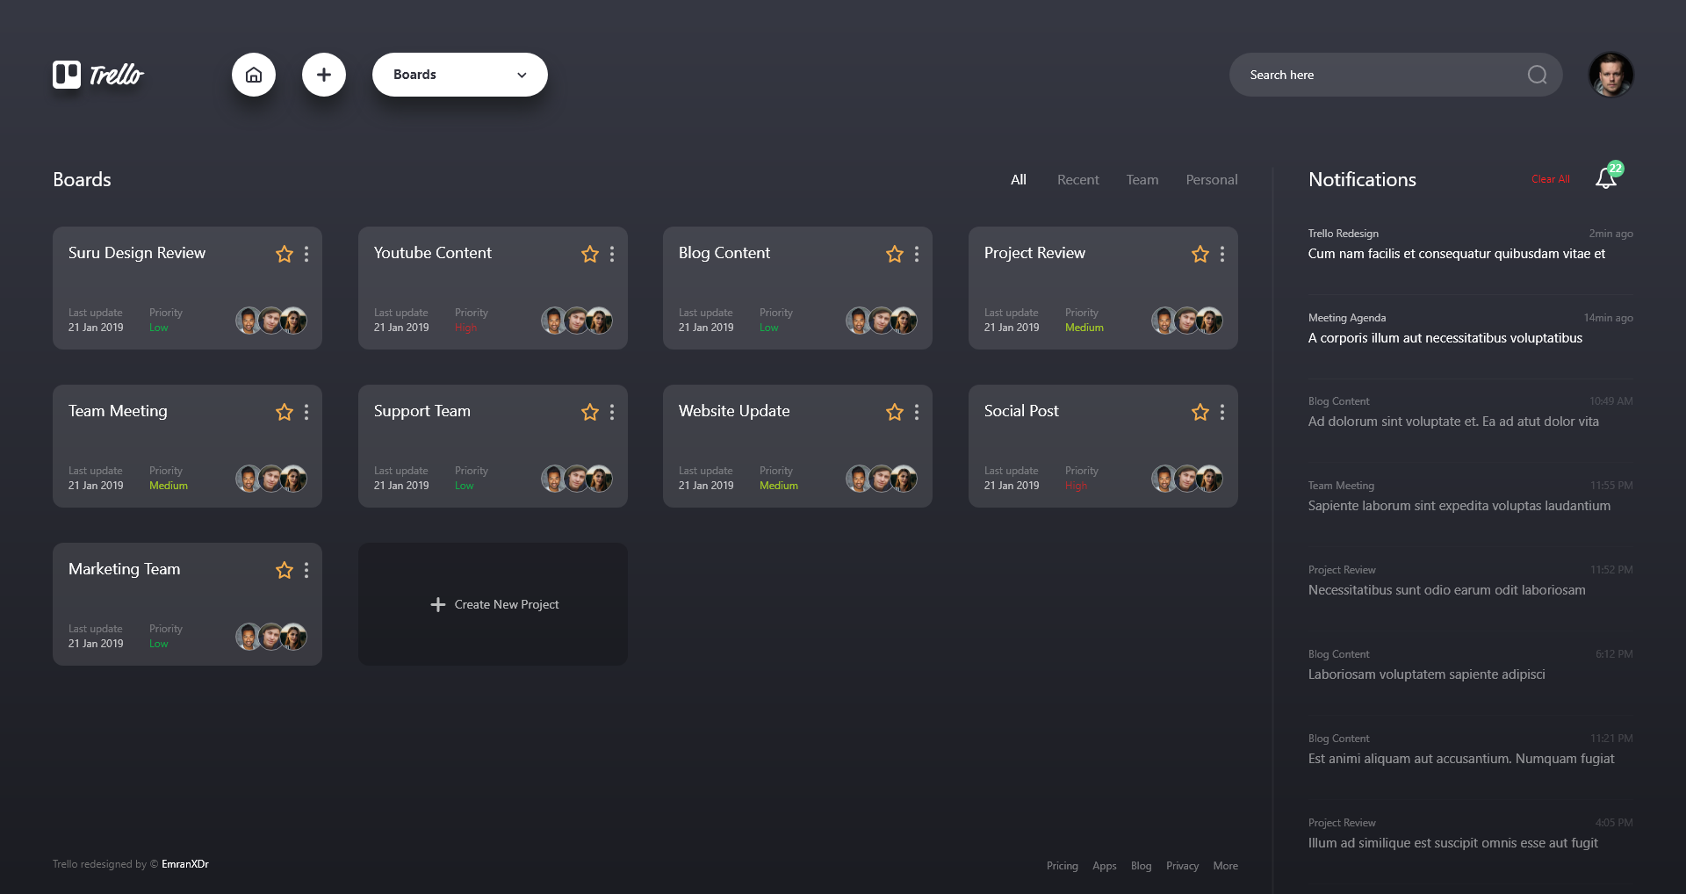This screenshot has width=1686, height=894.
Task: Click the search magnifier icon
Action: point(1537,75)
